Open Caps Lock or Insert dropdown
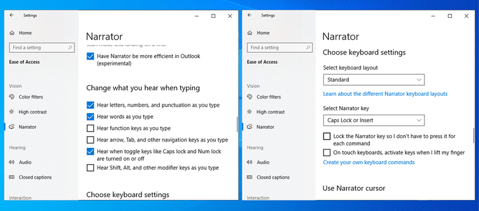 coord(374,120)
